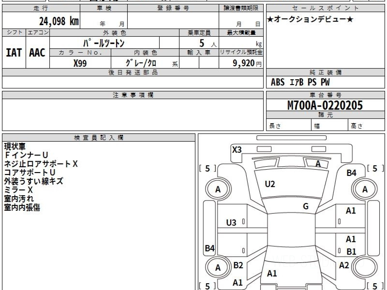
Task: Select the 外装色 header
Action: [x=114, y=33]
